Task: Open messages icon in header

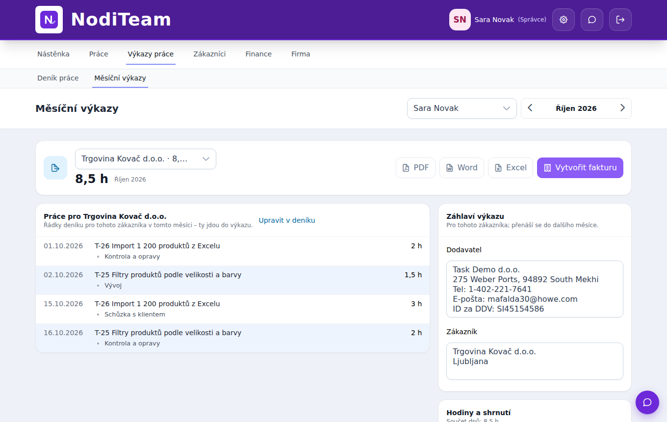Action: (x=592, y=20)
